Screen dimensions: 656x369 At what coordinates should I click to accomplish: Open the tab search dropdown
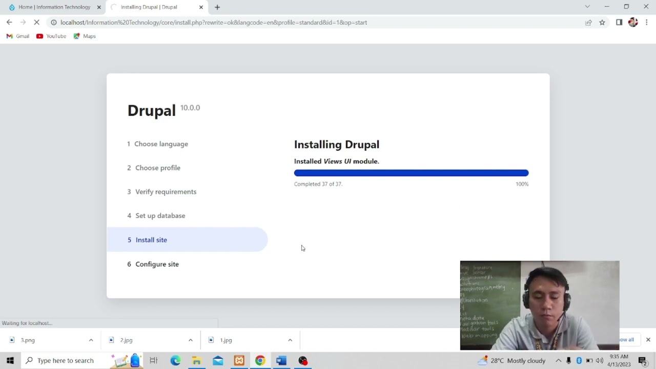click(587, 7)
